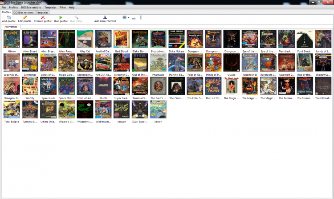
Task: Select the Lemmings game cover
Action: tap(30, 62)
